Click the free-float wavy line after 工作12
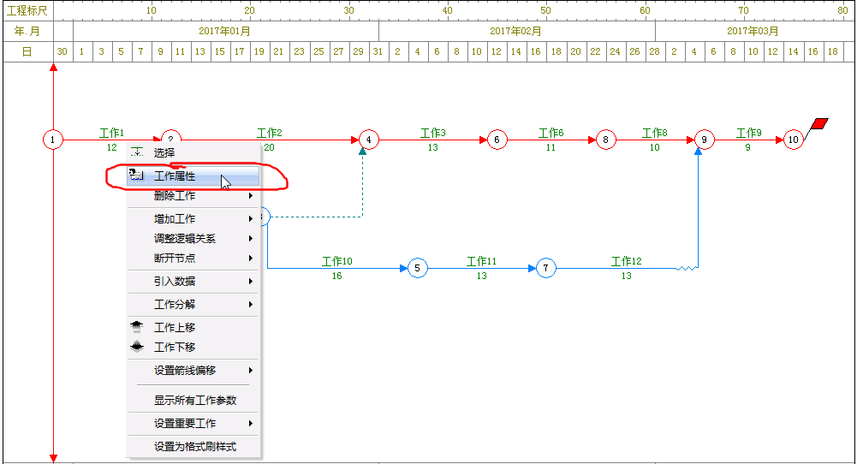The width and height of the screenshot is (857, 464). click(x=687, y=268)
